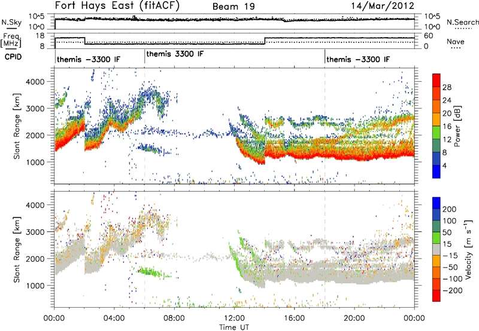The width and height of the screenshot is (479, 331).
Task: Click the 'Beam 19' label
Action: click(234, 7)
